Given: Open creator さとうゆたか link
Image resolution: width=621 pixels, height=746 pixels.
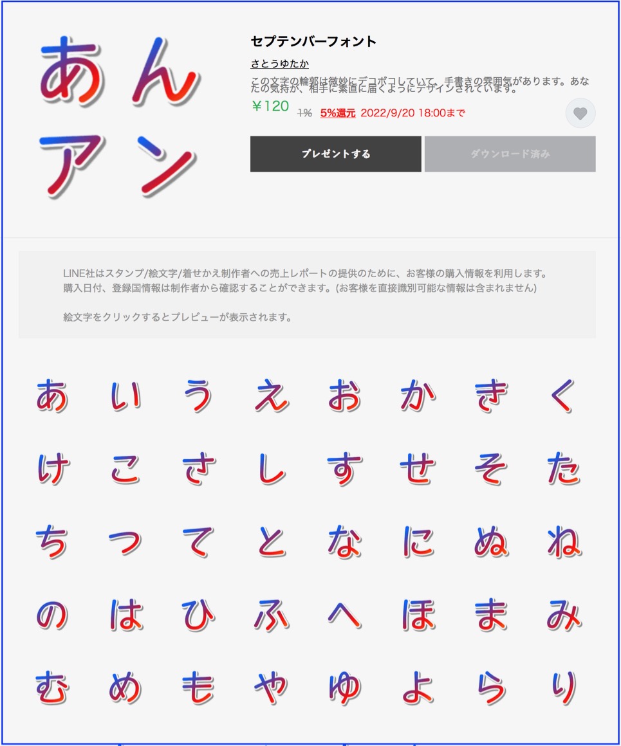Looking at the screenshot, I should (x=279, y=64).
